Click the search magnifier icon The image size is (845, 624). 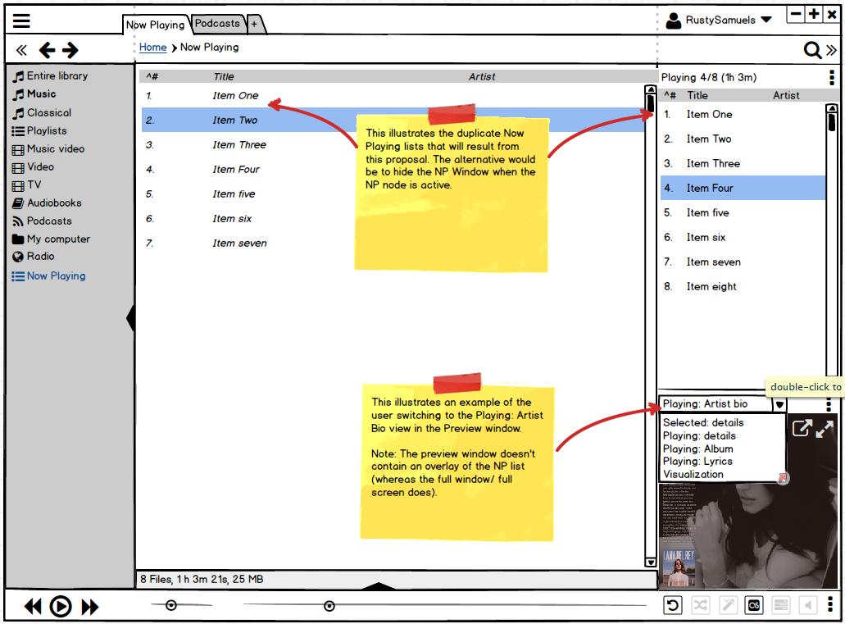[811, 51]
